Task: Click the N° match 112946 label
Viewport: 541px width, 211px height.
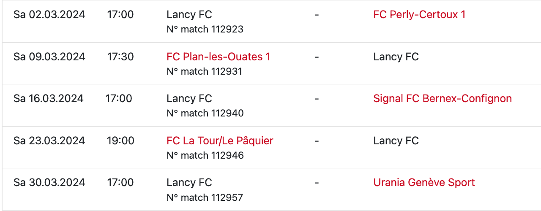Action: pos(205,155)
